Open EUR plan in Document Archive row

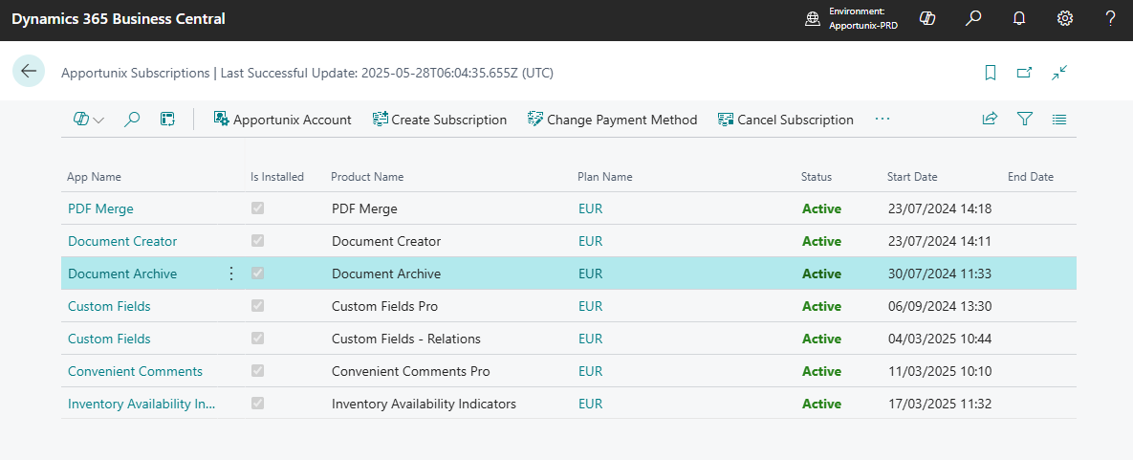click(590, 274)
